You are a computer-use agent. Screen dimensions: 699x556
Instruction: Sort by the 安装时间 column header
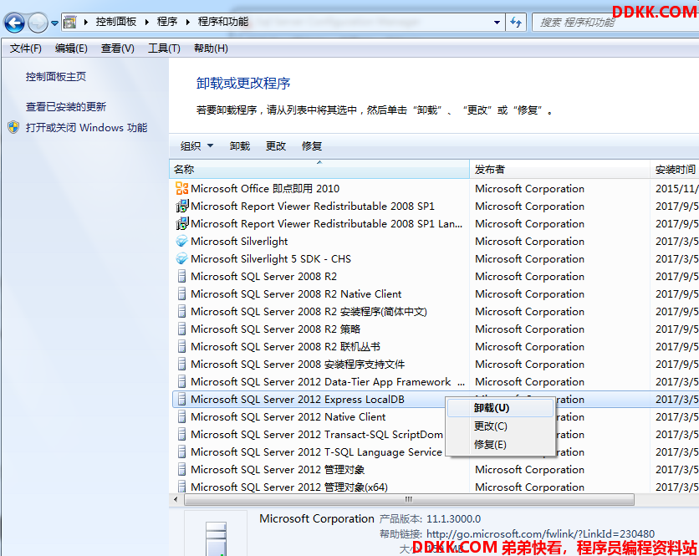(x=675, y=170)
